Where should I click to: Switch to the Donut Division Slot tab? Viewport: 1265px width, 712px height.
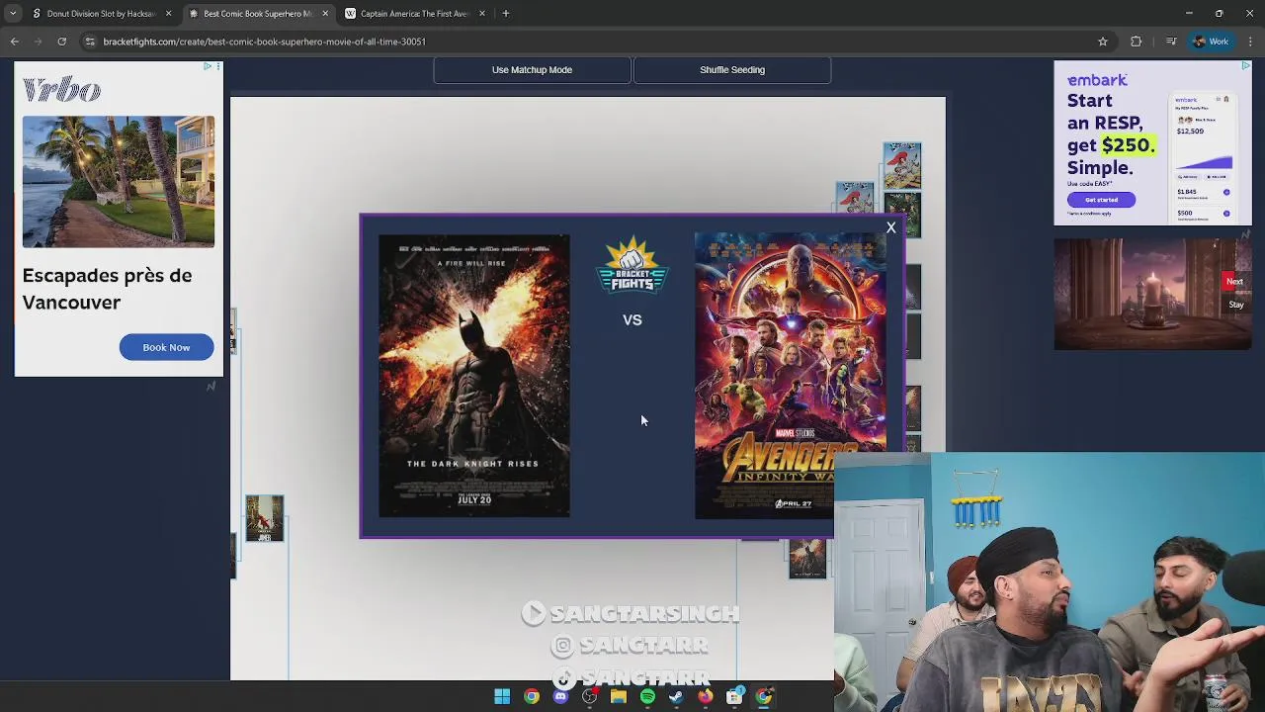pos(100,14)
